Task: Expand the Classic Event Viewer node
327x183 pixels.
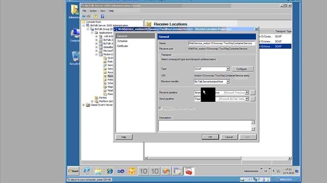Action: point(84,105)
